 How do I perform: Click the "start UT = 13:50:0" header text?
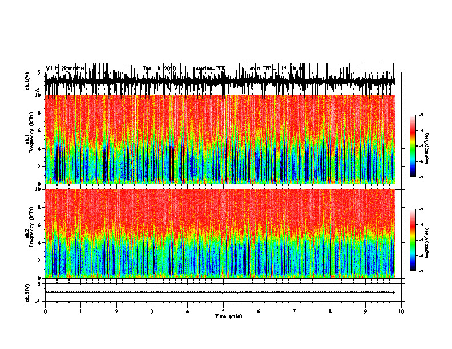pyautogui.click(x=276, y=68)
